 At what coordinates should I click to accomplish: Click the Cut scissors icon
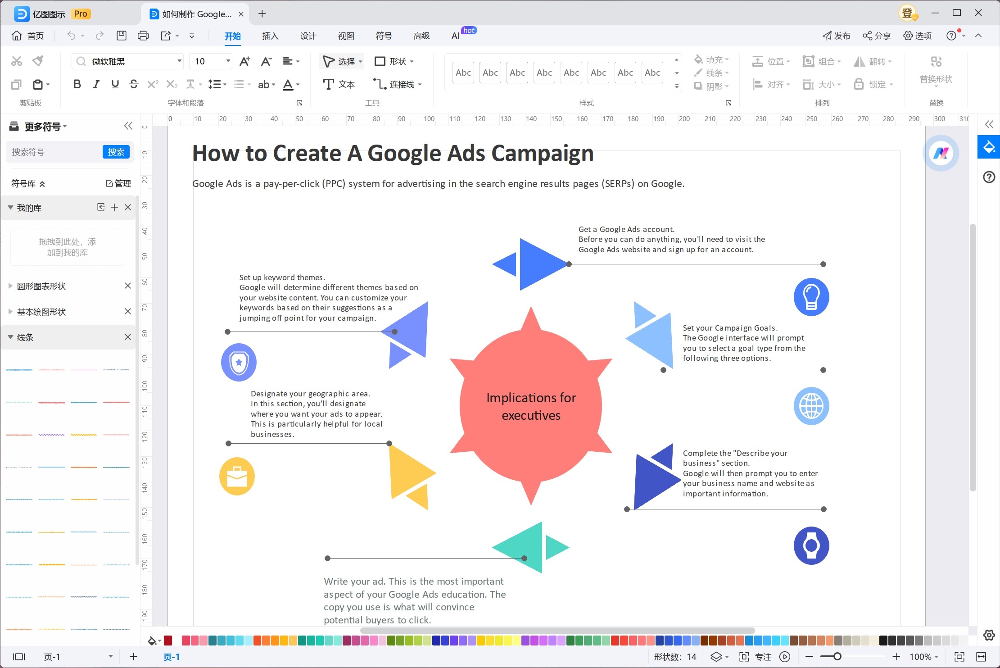(x=17, y=61)
